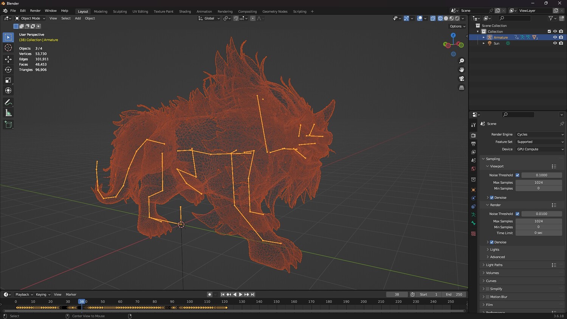Toggle the camera view icon
This screenshot has height=319, width=567.
tap(462, 79)
